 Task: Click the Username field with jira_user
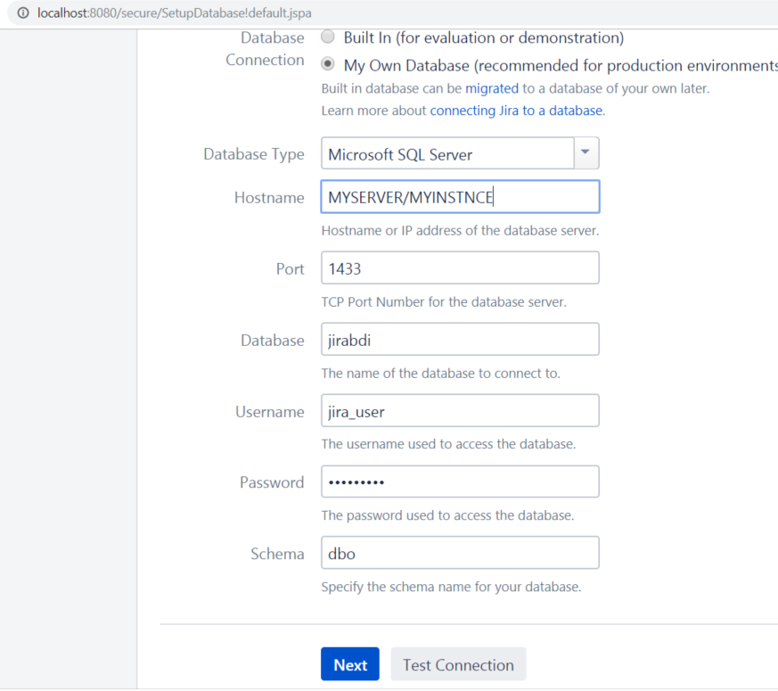coord(460,411)
